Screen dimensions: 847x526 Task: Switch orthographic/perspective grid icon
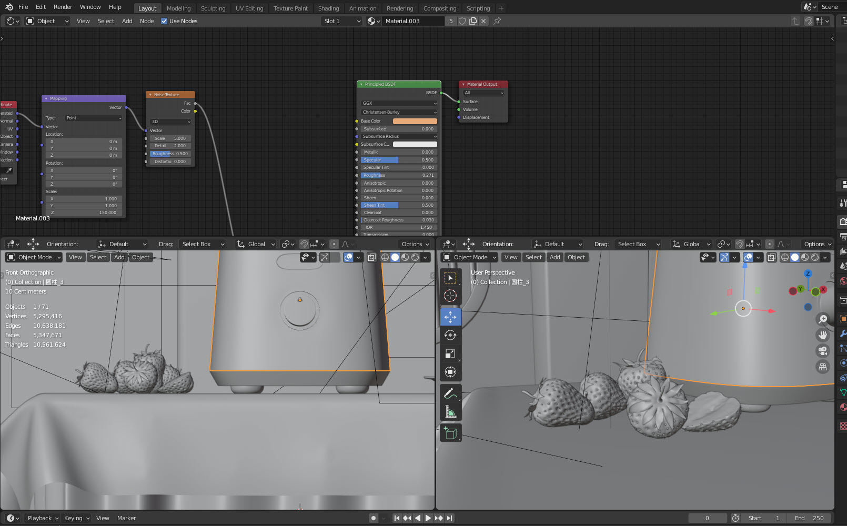[823, 367]
